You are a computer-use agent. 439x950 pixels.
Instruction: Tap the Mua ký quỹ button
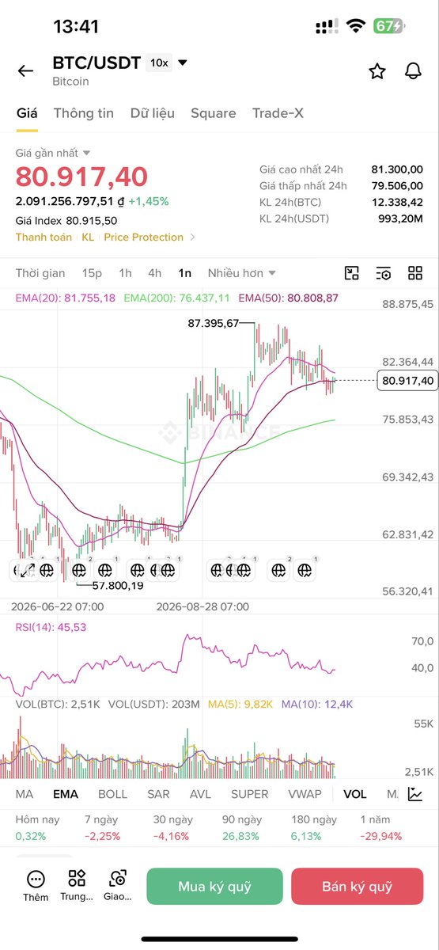click(214, 887)
